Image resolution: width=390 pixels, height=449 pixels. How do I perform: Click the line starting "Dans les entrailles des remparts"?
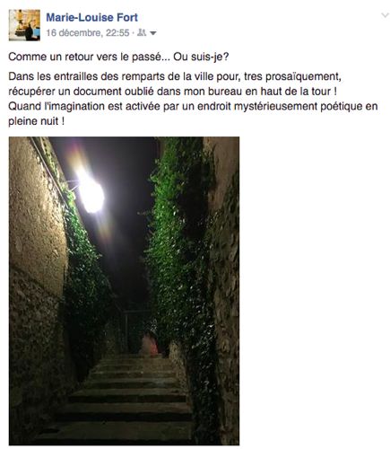coord(175,77)
